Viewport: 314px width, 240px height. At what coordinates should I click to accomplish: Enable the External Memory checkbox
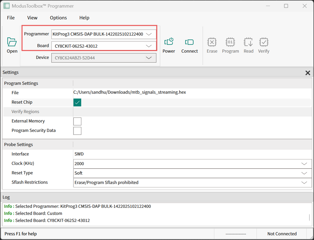tap(77, 121)
